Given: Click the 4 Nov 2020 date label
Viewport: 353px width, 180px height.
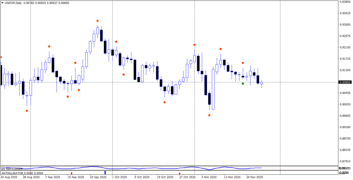Looking at the screenshot, I should tap(209, 177).
